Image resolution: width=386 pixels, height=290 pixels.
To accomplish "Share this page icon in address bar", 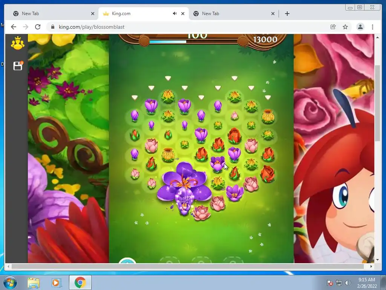I will coord(333,27).
